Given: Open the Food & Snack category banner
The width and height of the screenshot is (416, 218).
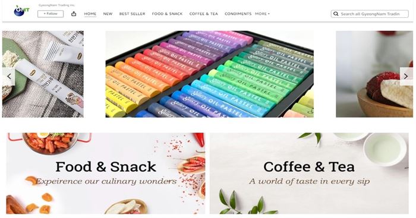Looking at the screenshot, I should click(106, 173).
